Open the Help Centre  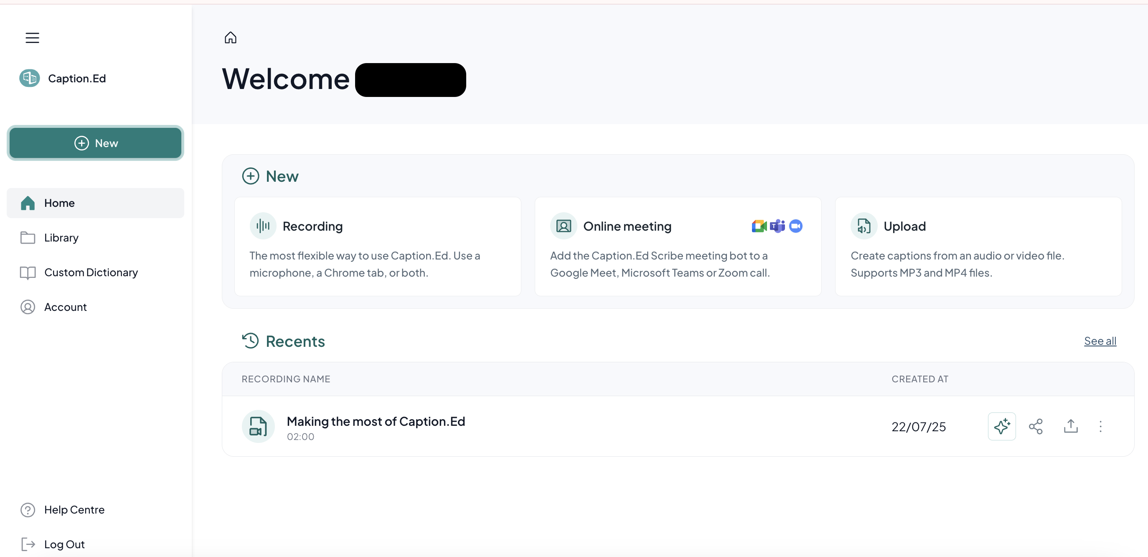coord(95,510)
